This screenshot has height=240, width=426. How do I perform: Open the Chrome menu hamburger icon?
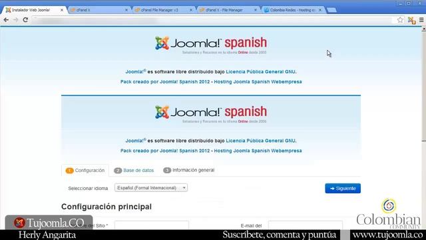pyautogui.click(x=421, y=20)
